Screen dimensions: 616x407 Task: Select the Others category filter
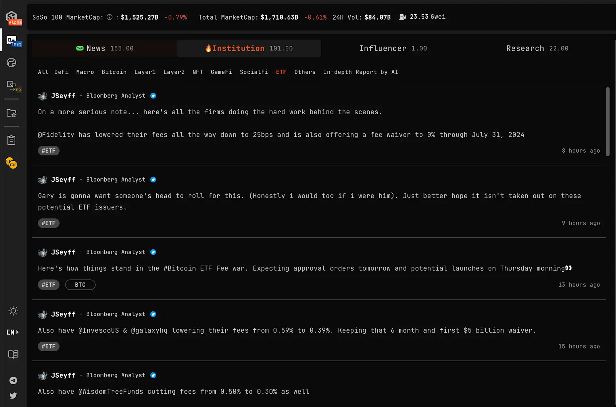point(305,72)
